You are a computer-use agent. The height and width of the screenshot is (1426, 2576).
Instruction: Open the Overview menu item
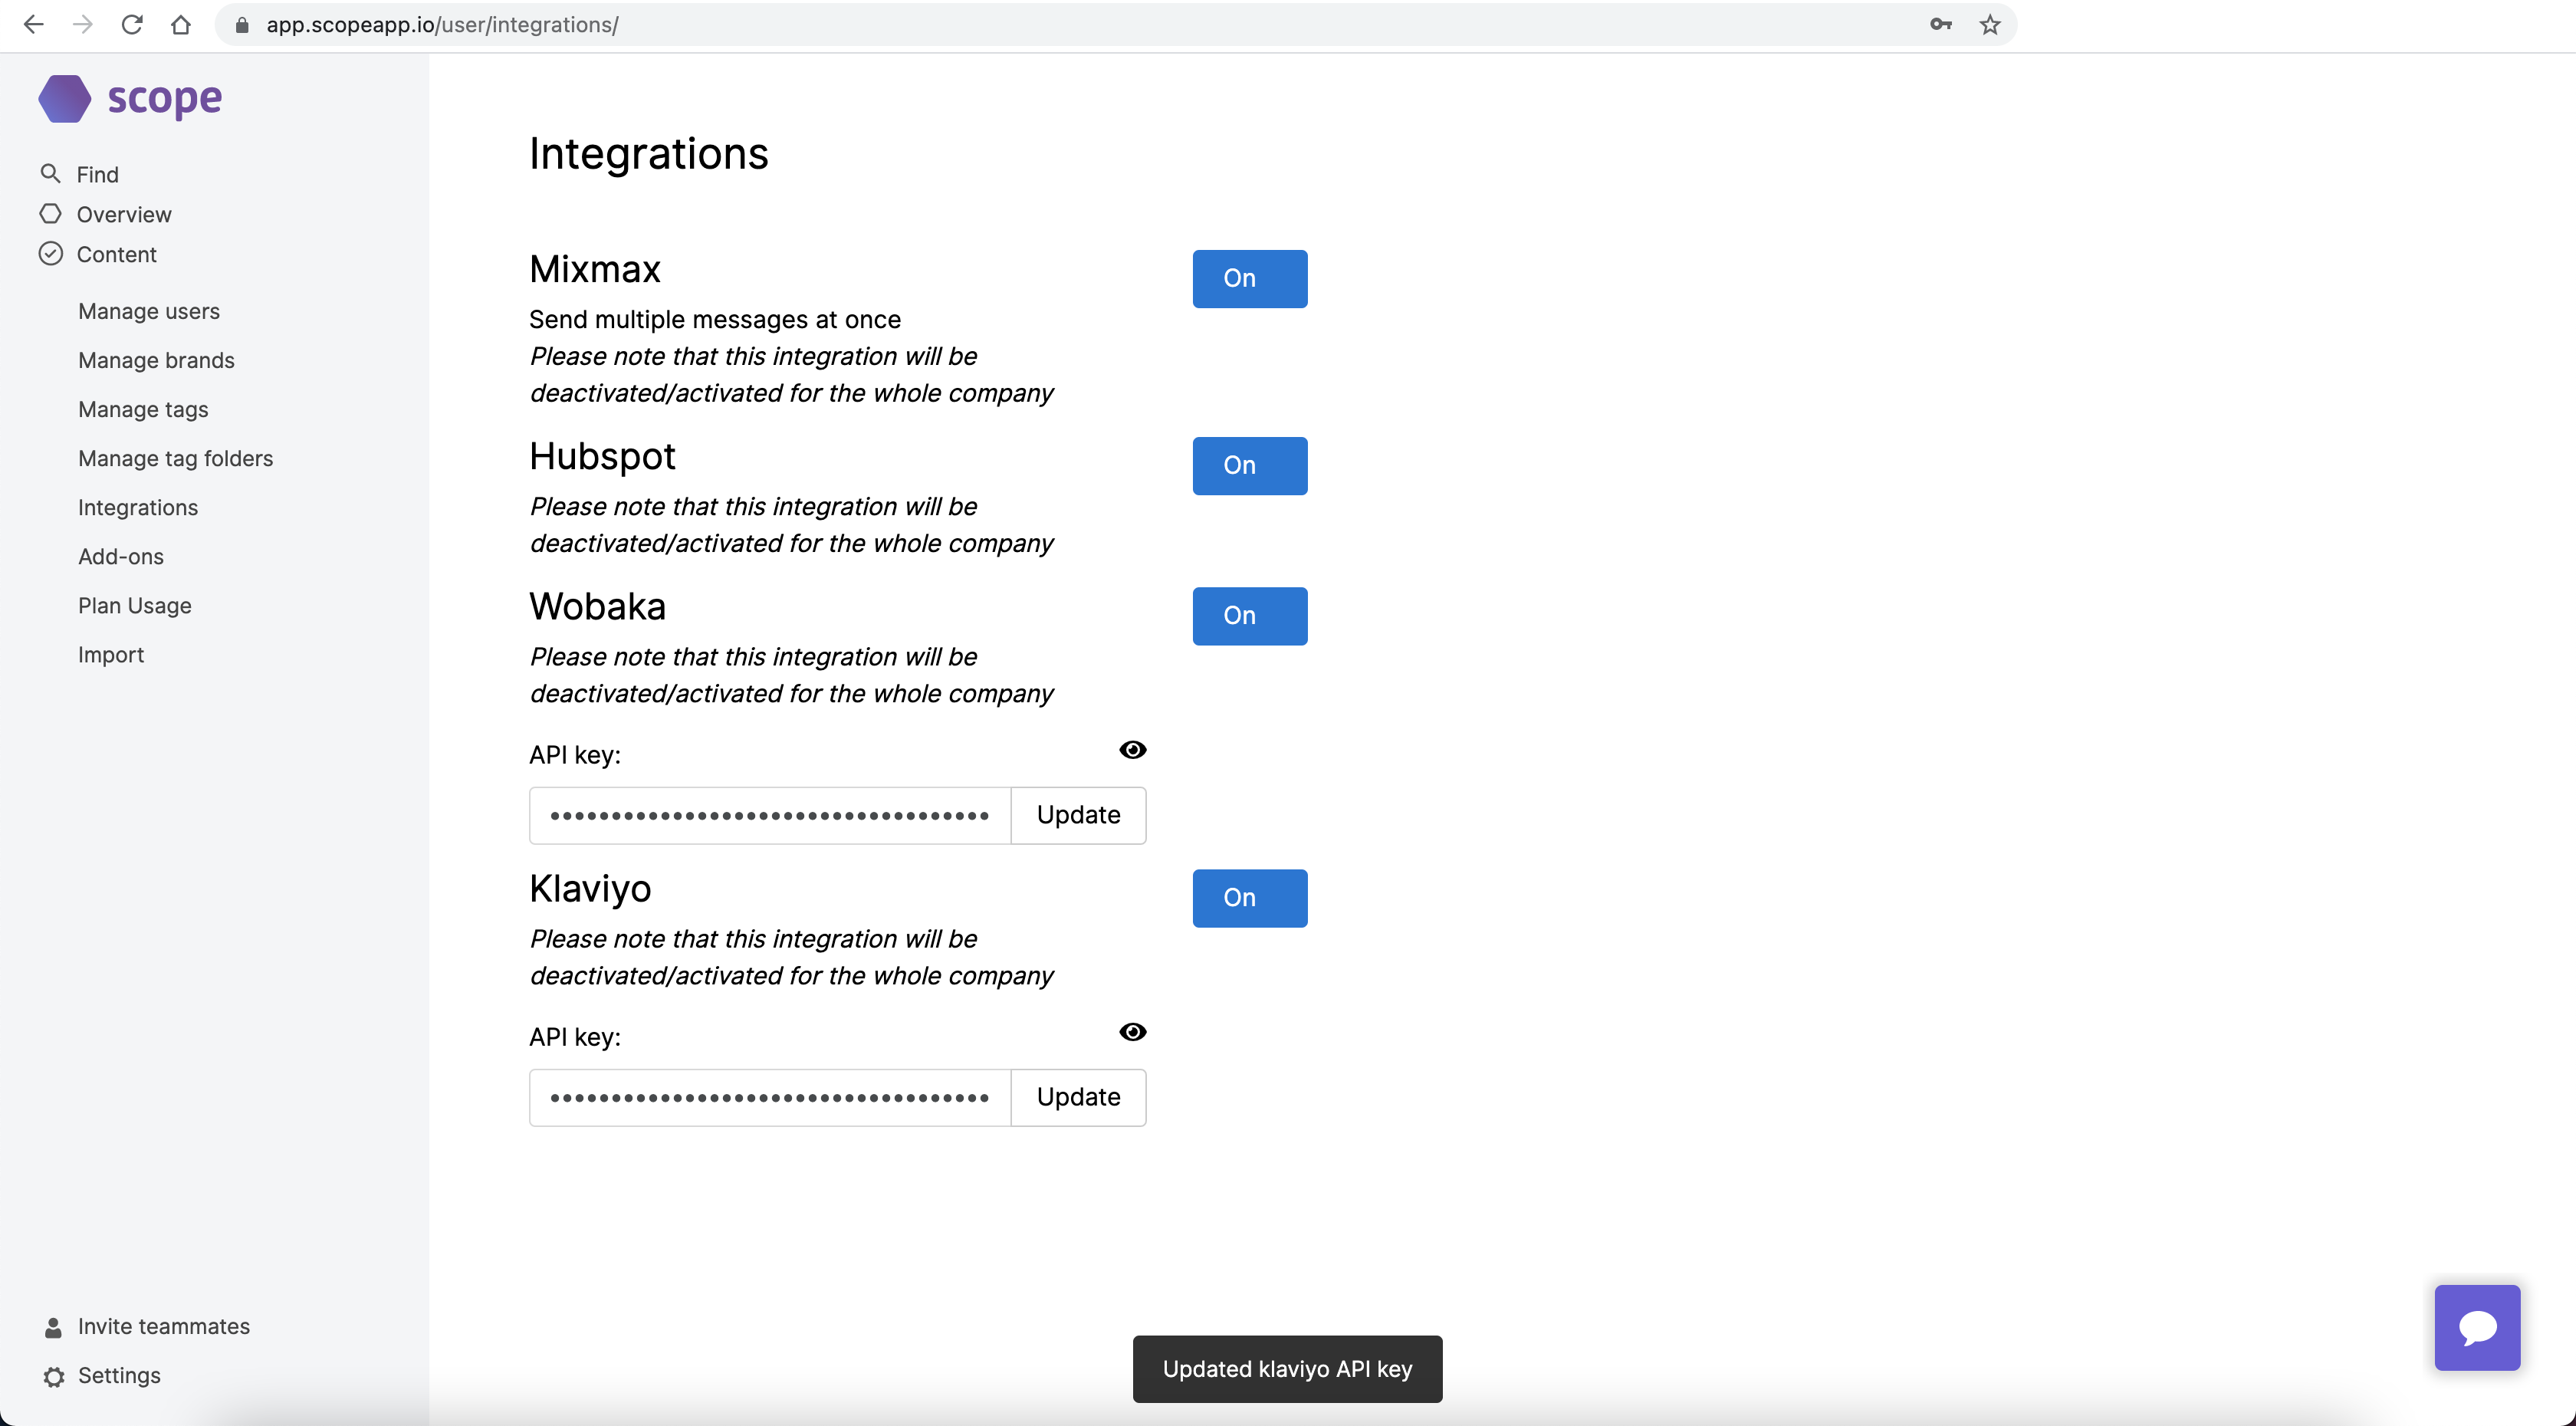click(124, 214)
